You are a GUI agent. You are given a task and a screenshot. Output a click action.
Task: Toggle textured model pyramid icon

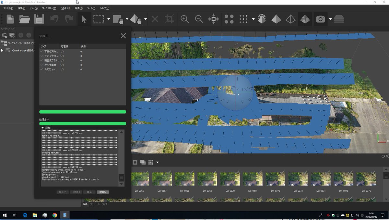pyautogui.click(x=305, y=19)
